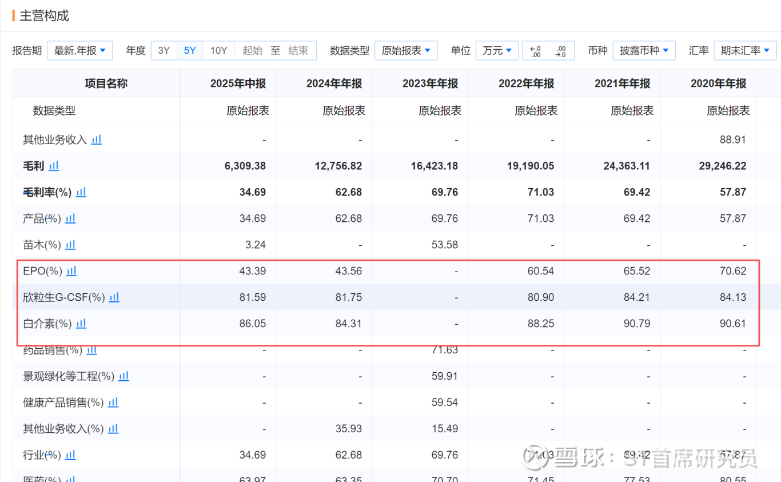781x482 pixels.
Task: Open chart icon for 欣粒生G-CSF(%)
Action: pos(114,297)
